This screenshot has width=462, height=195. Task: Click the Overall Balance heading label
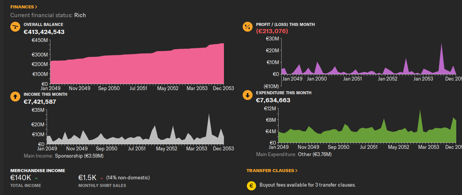[x=44, y=24]
